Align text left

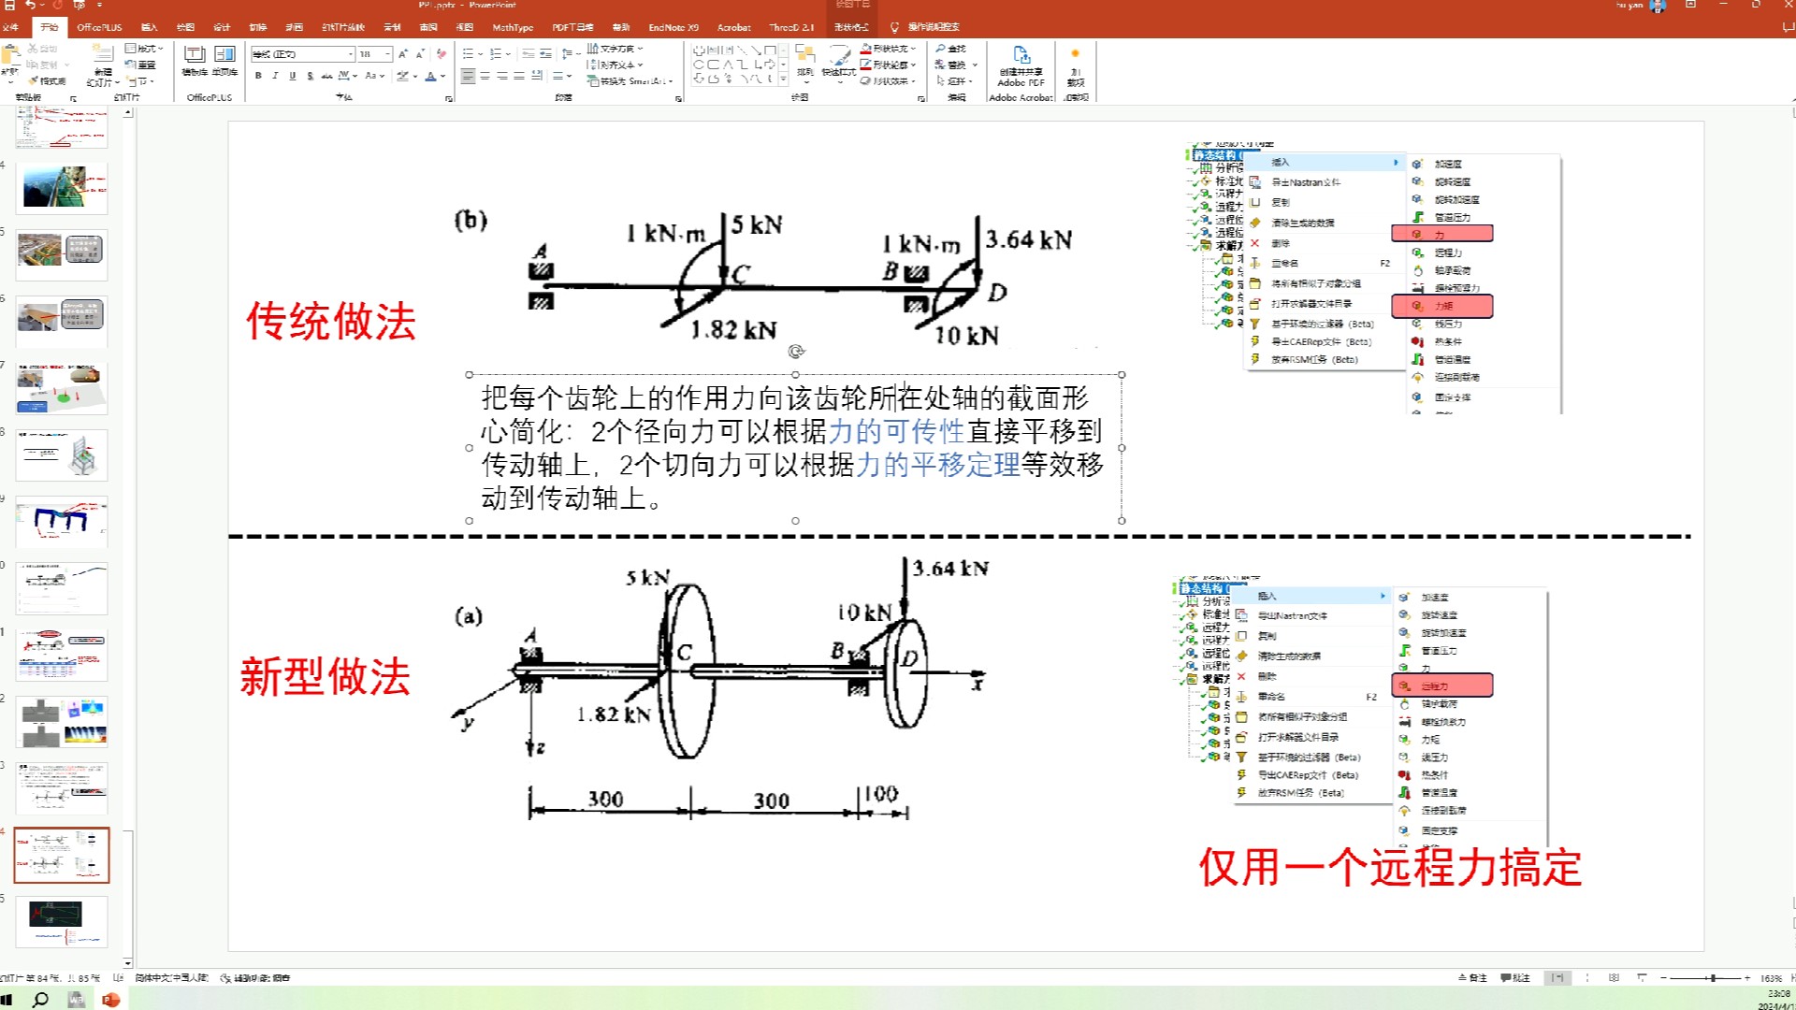click(468, 76)
